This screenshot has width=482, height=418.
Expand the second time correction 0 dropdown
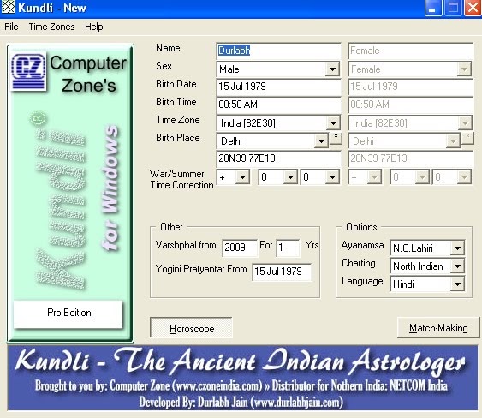coord(332,177)
